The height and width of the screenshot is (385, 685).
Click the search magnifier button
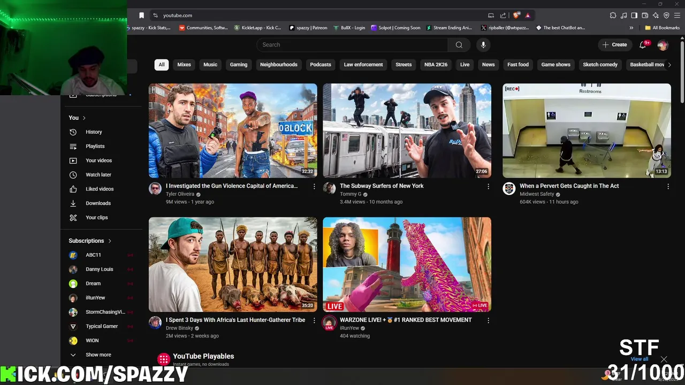click(x=459, y=45)
